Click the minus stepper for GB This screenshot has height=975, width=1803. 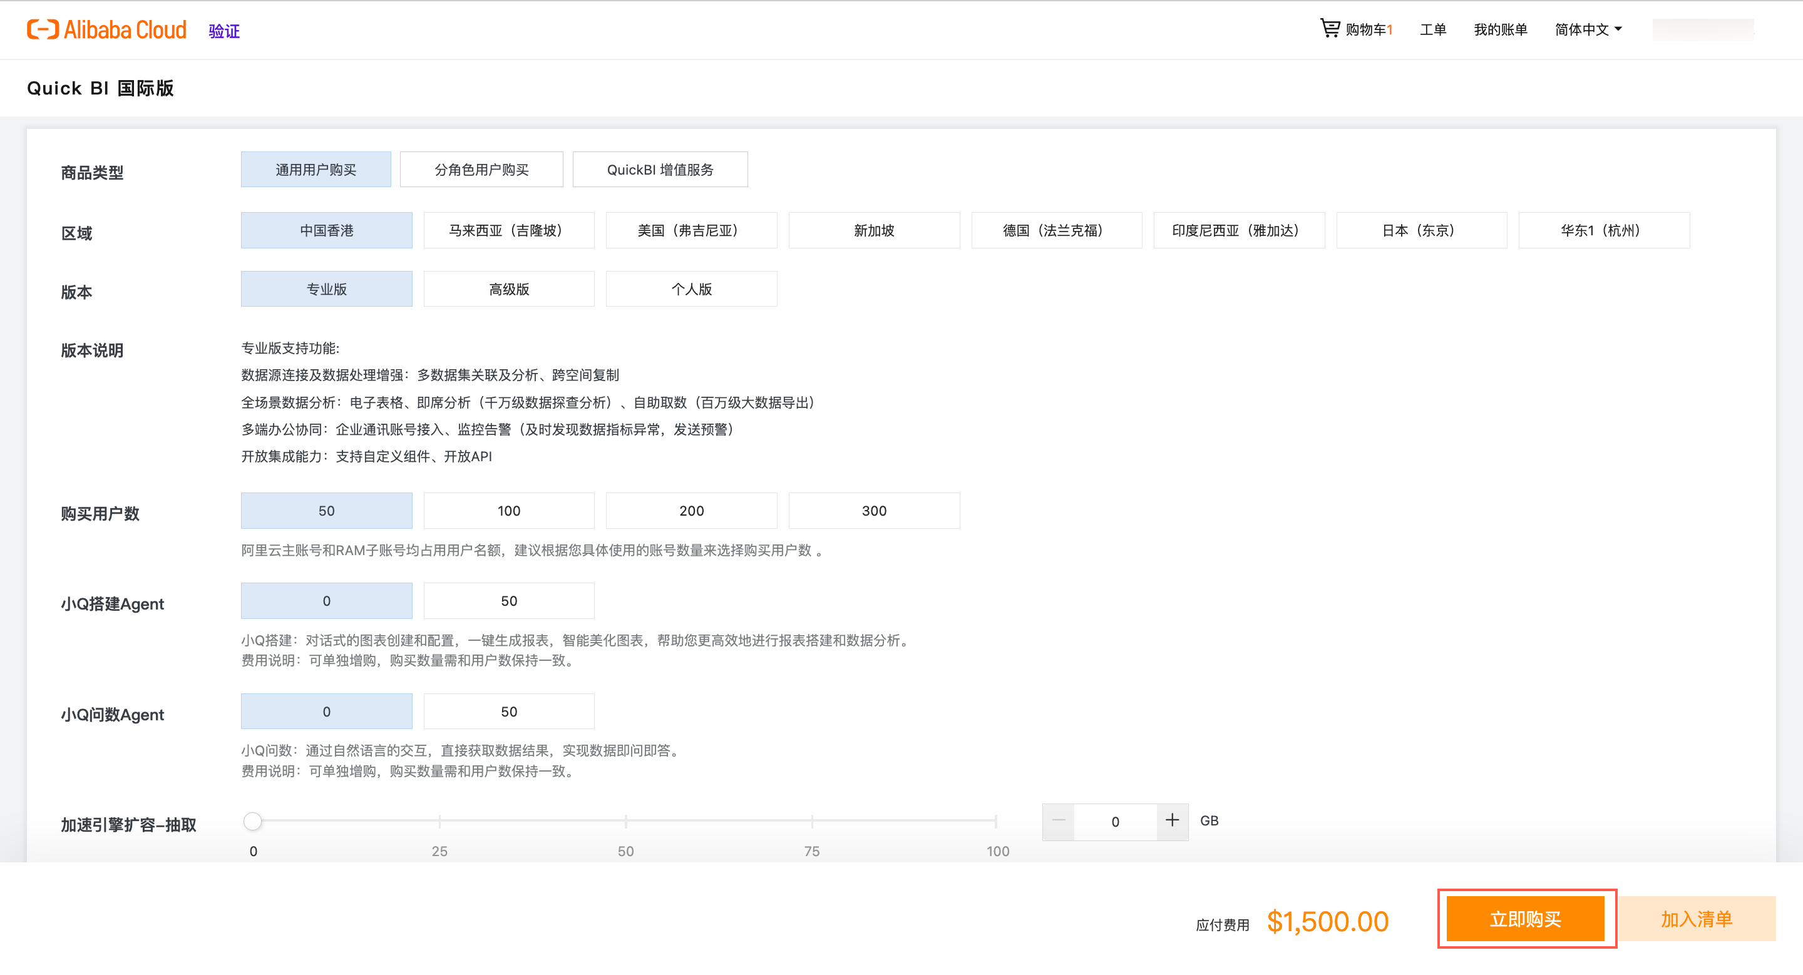point(1058,821)
